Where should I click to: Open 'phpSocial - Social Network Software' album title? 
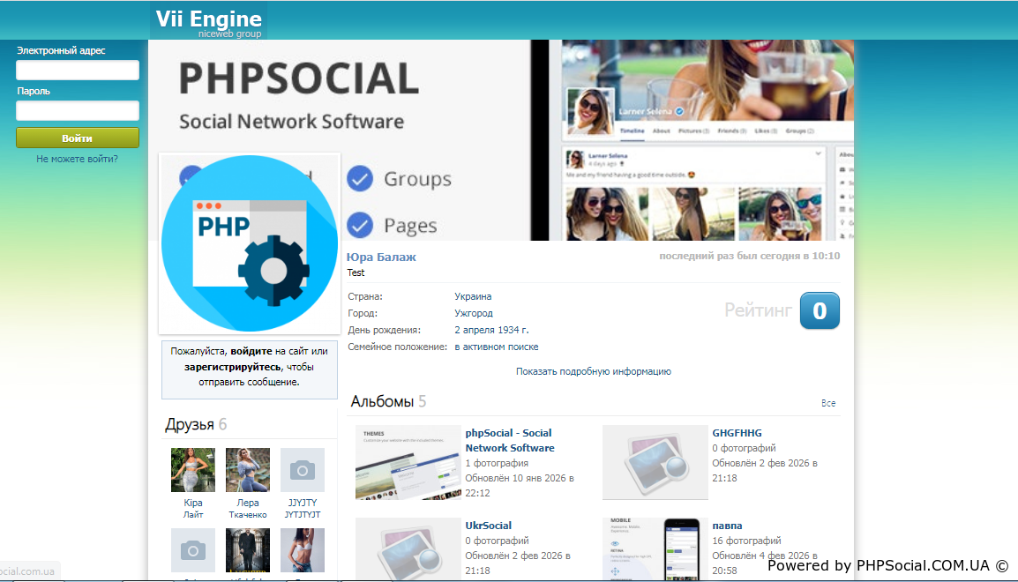509,440
